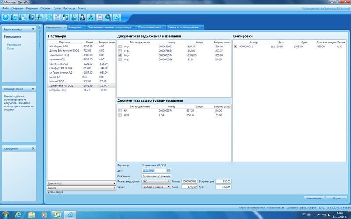Click the Курс exchange rate field

[x=223, y=187]
